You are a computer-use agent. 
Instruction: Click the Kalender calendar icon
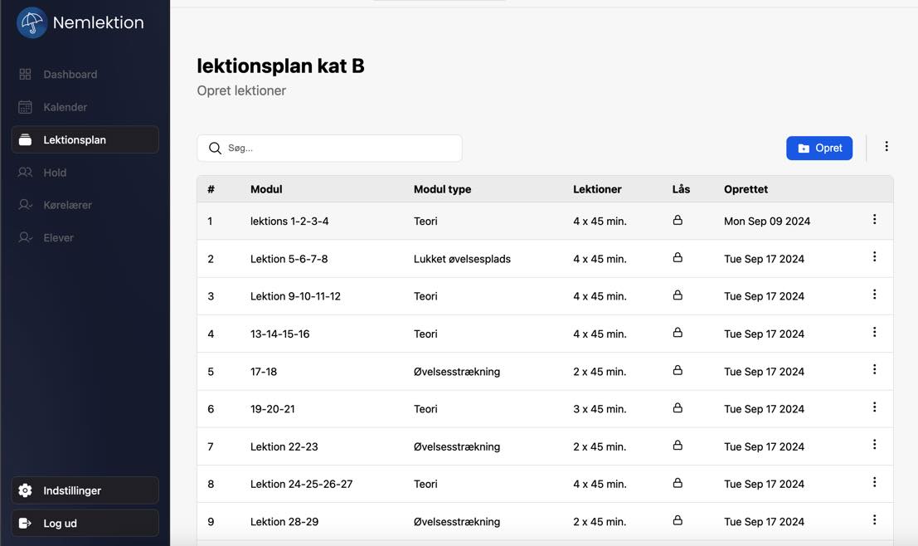25,107
